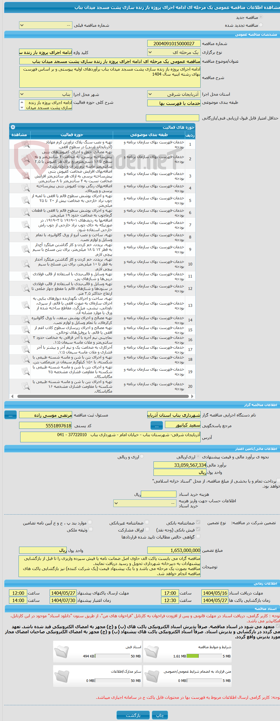This screenshot has width=280, height=721.
Task: Click the کلید واژه keyword field
Action: pos(45,53)
